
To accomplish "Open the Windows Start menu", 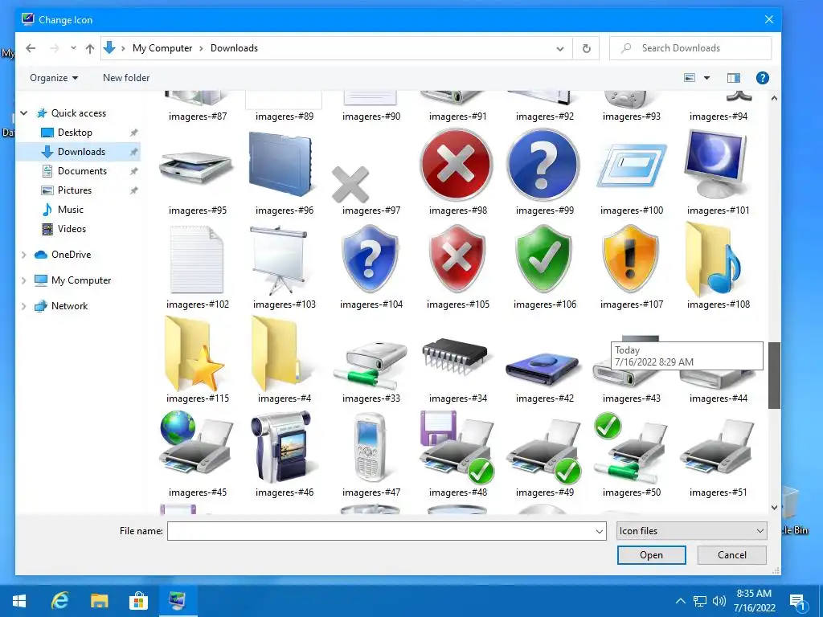I will click(19, 601).
